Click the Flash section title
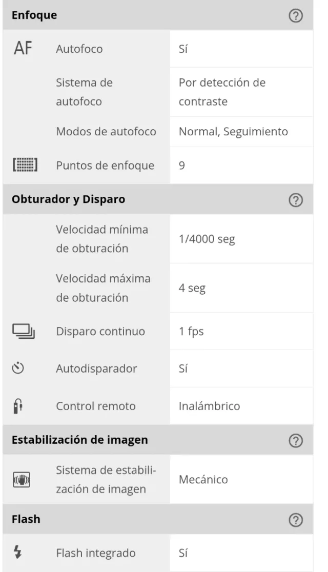Image resolution: width=328 pixels, height=572 pixels. (x=26, y=520)
